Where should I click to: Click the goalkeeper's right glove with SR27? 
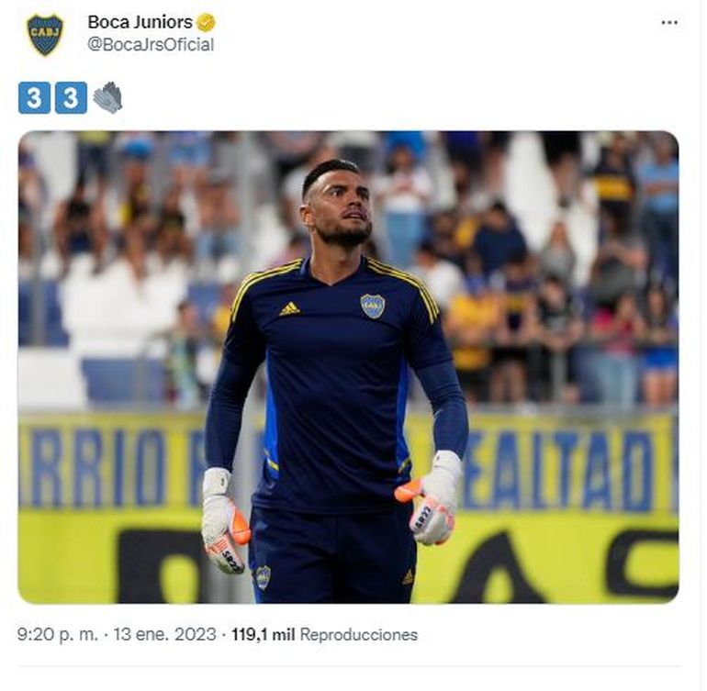click(x=430, y=498)
